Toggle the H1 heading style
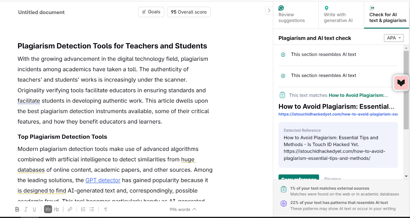This screenshot has height=218, width=410. point(48,209)
